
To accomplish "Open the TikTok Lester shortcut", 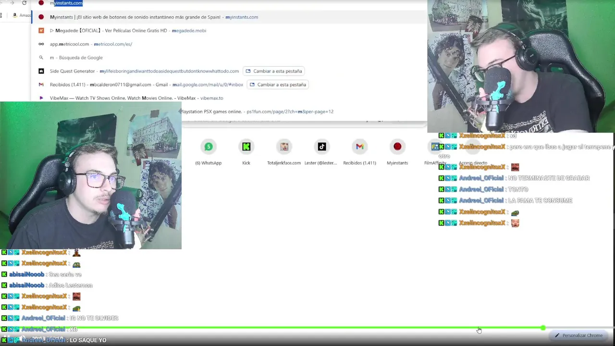I will point(321,153).
